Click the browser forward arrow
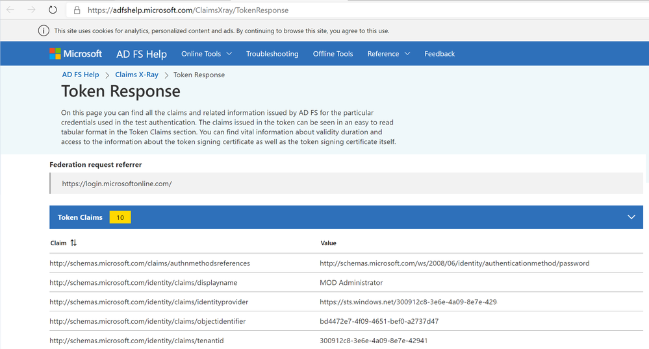The width and height of the screenshot is (649, 349). 31,10
